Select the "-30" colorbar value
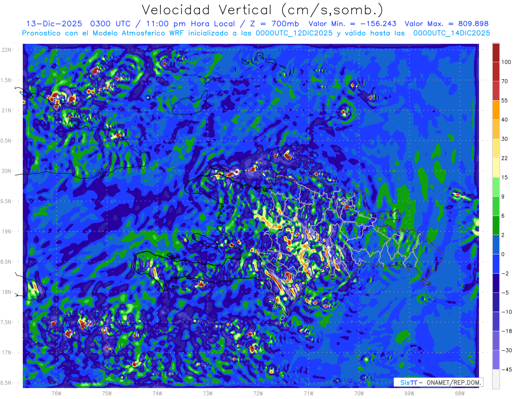The image size is (516, 399). pyautogui.click(x=507, y=350)
